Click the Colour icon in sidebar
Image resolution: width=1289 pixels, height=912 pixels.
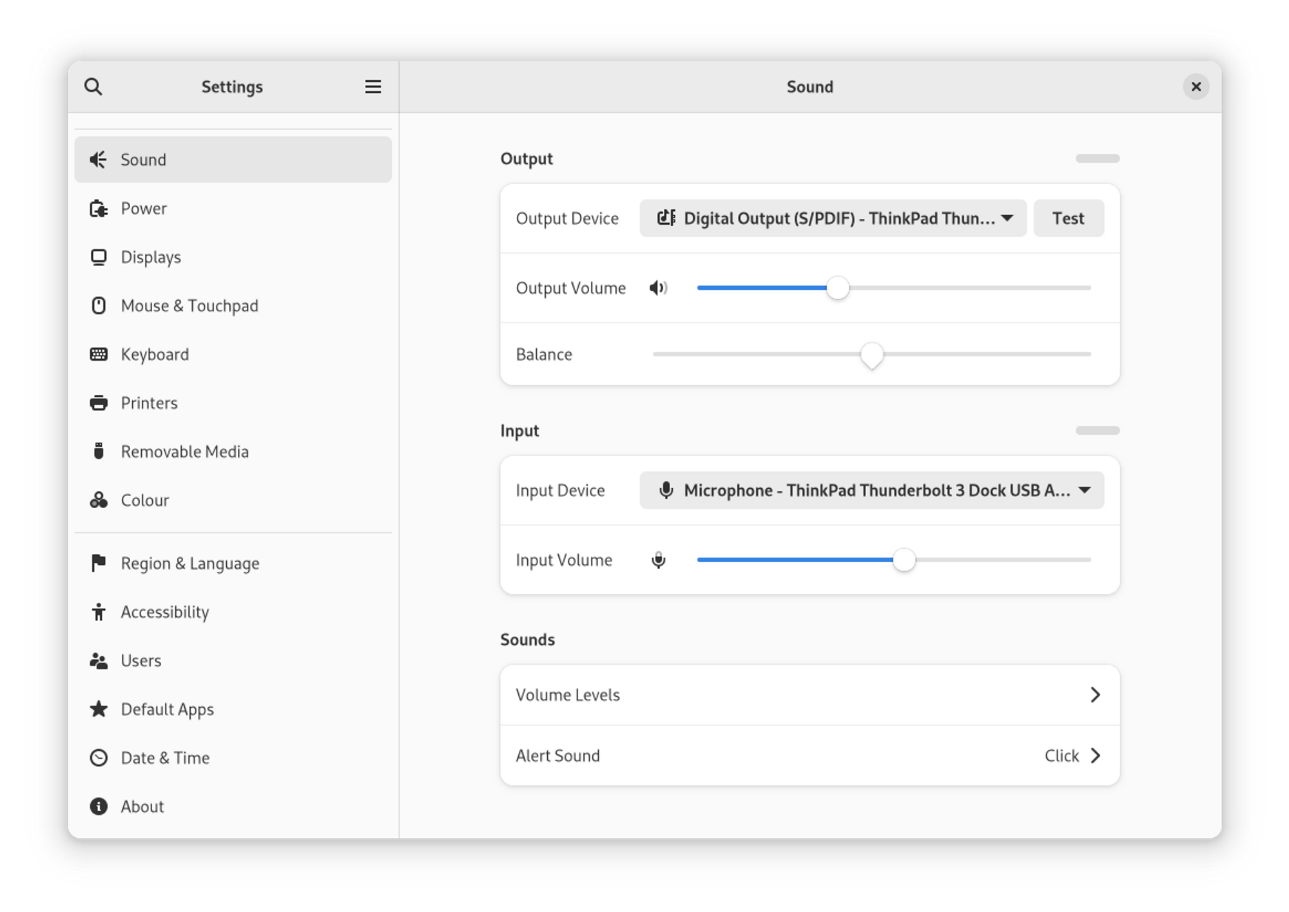(98, 500)
